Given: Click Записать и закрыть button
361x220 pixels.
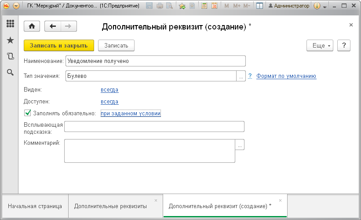Looking at the screenshot, I should (x=59, y=45).
